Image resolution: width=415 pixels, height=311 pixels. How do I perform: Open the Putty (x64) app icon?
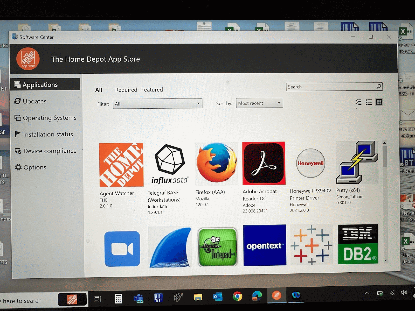(x=357, y=162)
